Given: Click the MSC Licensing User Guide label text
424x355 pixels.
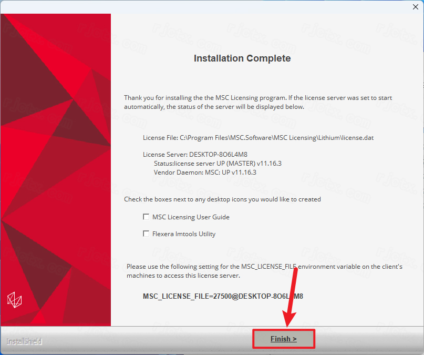Looking at the screenshot, I should tap(191, 217).
